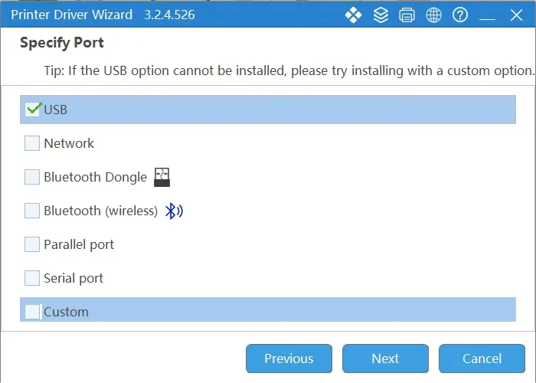Proceed with the Next button
The image size is (536, 383).
(x=385, y=358)
